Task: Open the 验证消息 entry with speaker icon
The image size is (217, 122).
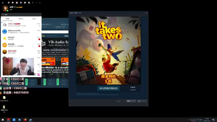Action: point(21,45)
